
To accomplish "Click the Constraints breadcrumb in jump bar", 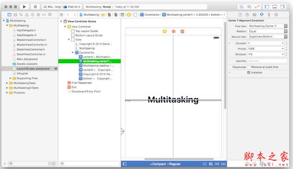I will (x=150, y=14).
